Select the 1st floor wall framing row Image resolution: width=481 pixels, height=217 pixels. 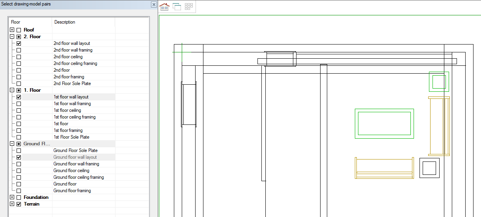coord(72,104)
